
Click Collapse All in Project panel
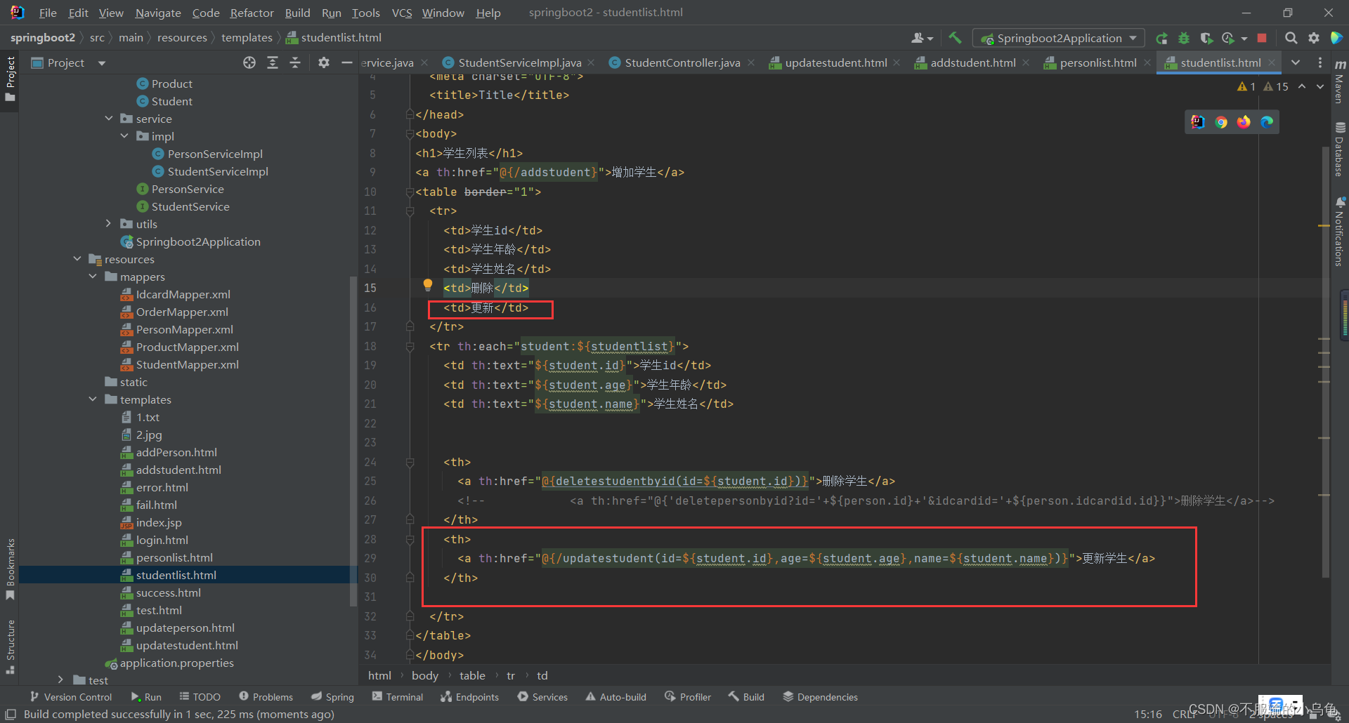pyautogui.click(x=295, y=62)
